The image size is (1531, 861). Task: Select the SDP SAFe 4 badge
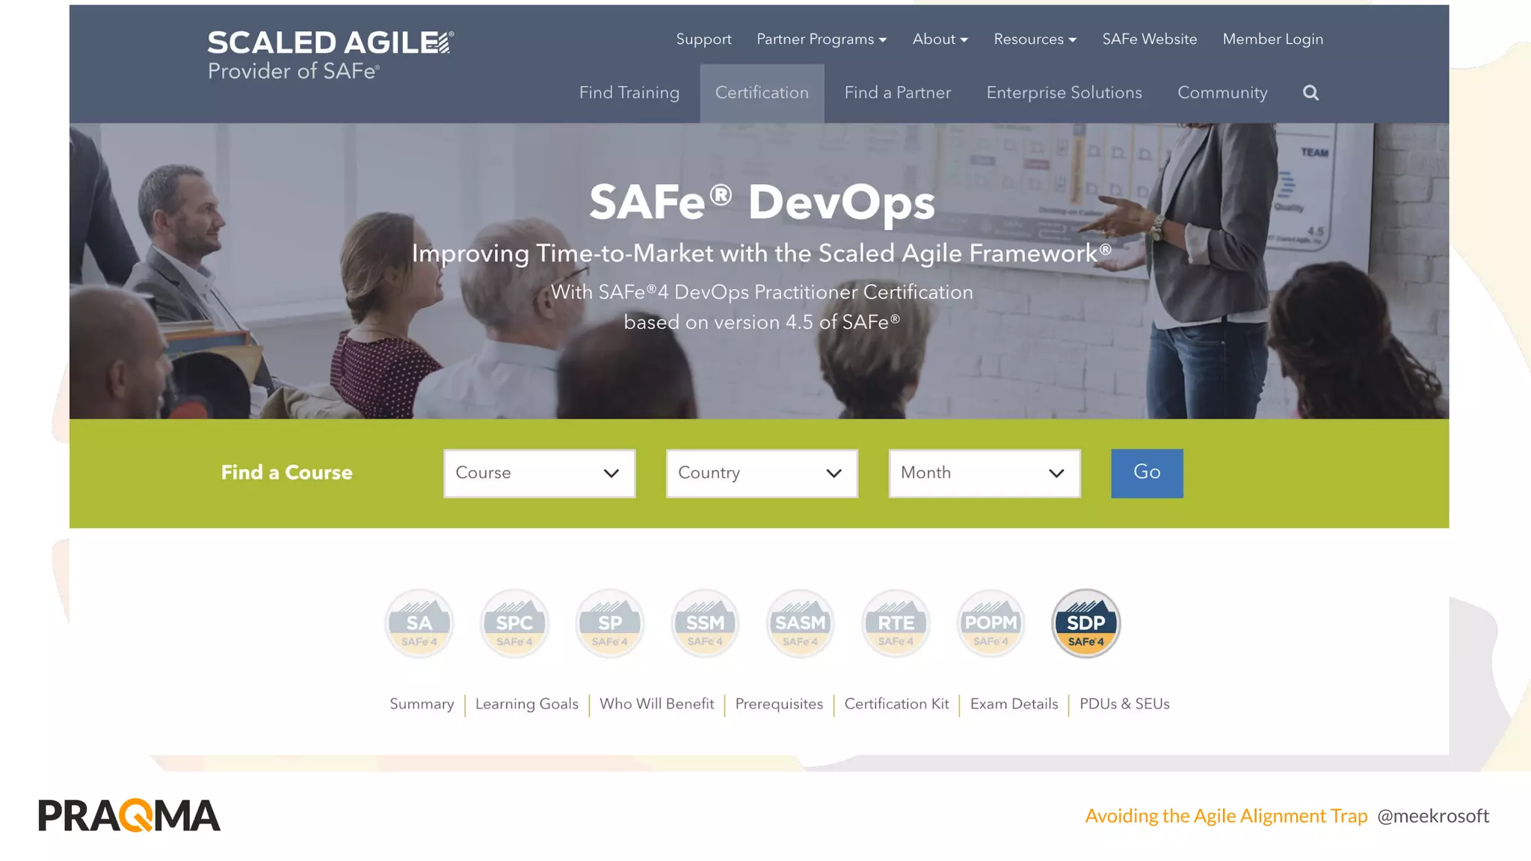pyautogui.click(x=1086, y=623)
